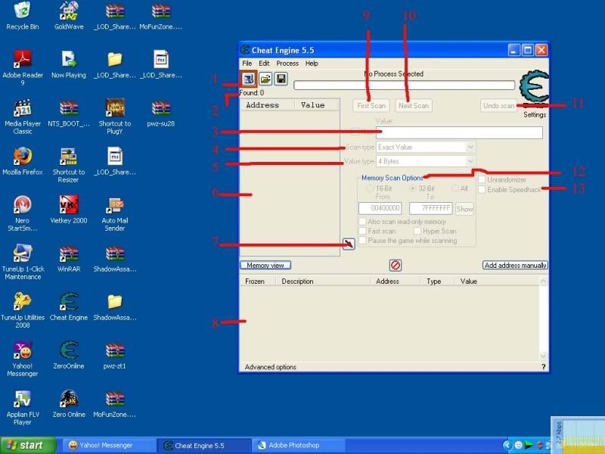Toggle the Enable Speedhack checkbox
Image resolution: width=605 pixels, height=454 pixels.
[482, 189]
